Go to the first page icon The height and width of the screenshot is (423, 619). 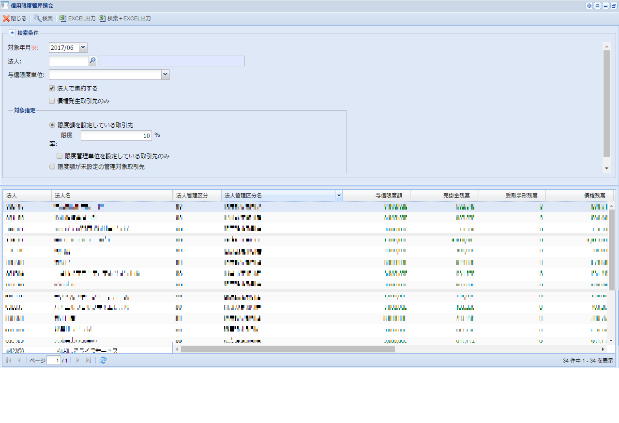9,361
